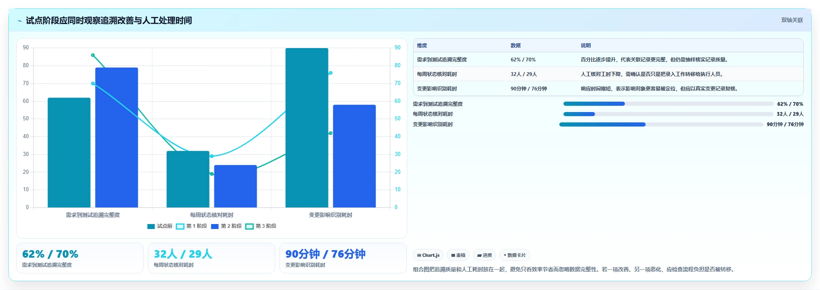Image resolution: width=820 pixels, height=290 pixels.
Task: Click the 进度 tag
Action: pos(485,255)
